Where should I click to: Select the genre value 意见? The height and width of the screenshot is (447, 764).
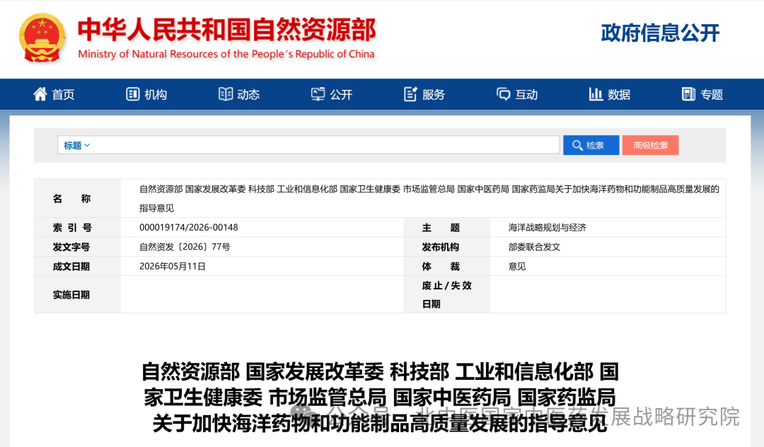[517, 267]
